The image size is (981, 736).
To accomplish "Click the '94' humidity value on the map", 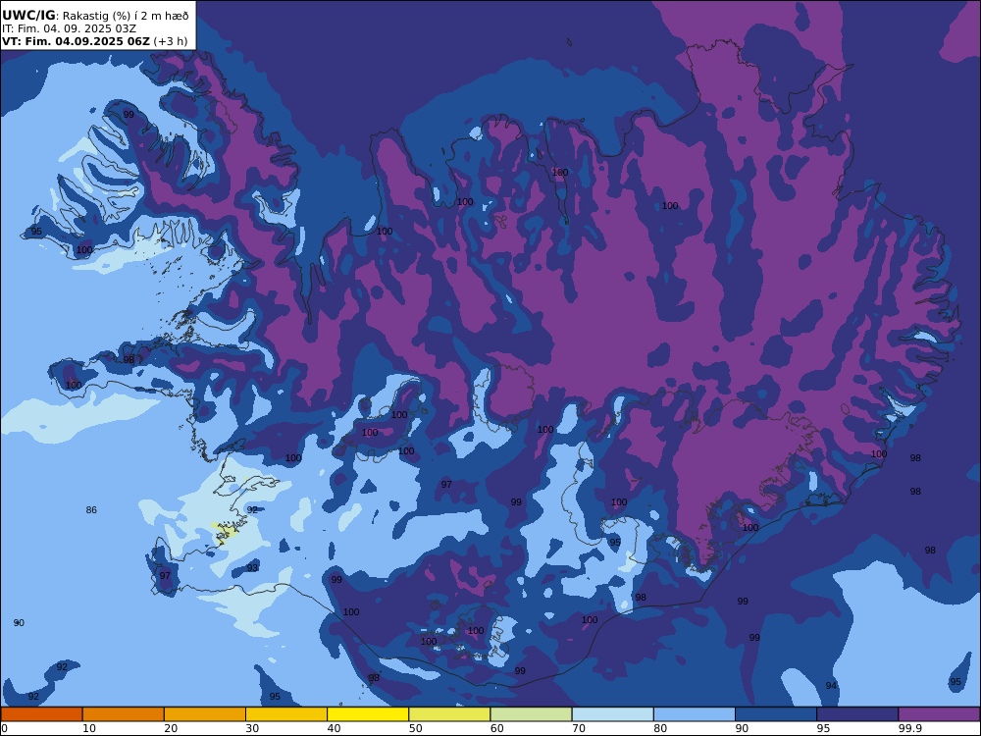I will pyautogui.click(x=831, y=686).
